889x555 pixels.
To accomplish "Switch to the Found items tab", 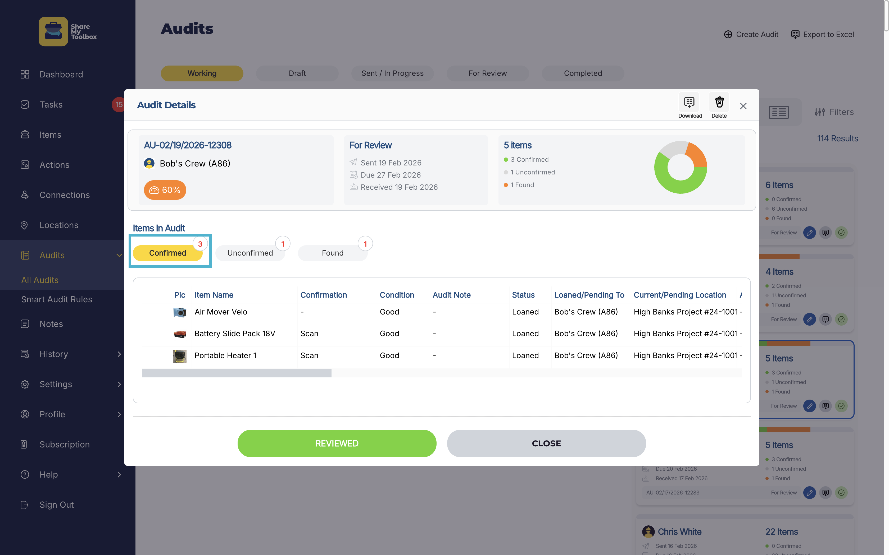I will (x=333, y=253).
